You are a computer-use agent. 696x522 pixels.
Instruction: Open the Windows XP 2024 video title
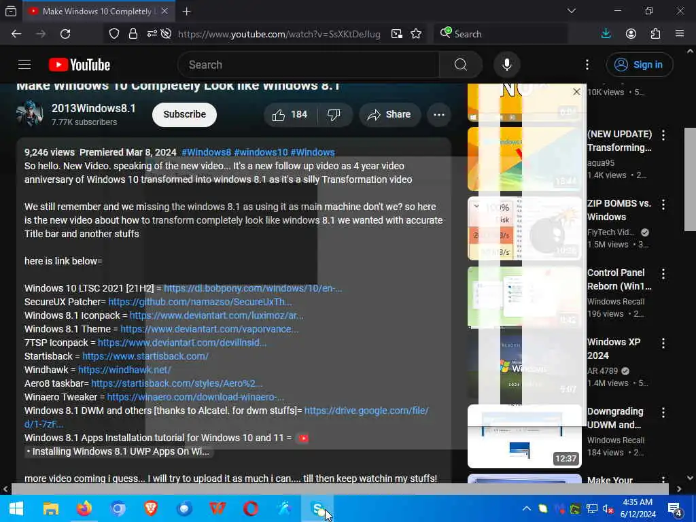click(x=614, y=349)
